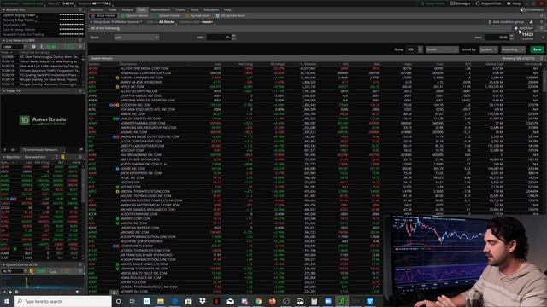
Task: Open the Account Info panel menu icon
Action: pos(80,9)
